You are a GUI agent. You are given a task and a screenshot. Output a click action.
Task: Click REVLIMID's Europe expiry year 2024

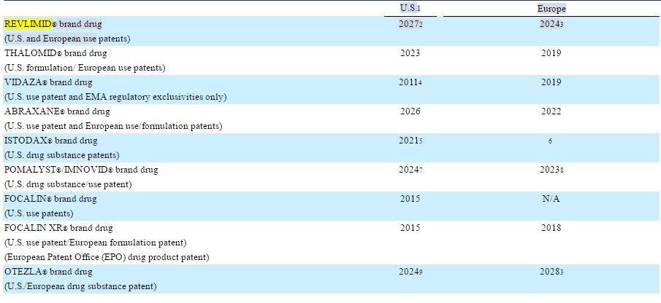550,24
